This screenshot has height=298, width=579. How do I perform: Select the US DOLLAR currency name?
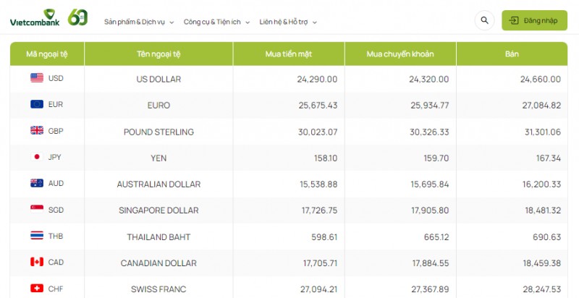(159, 79)
